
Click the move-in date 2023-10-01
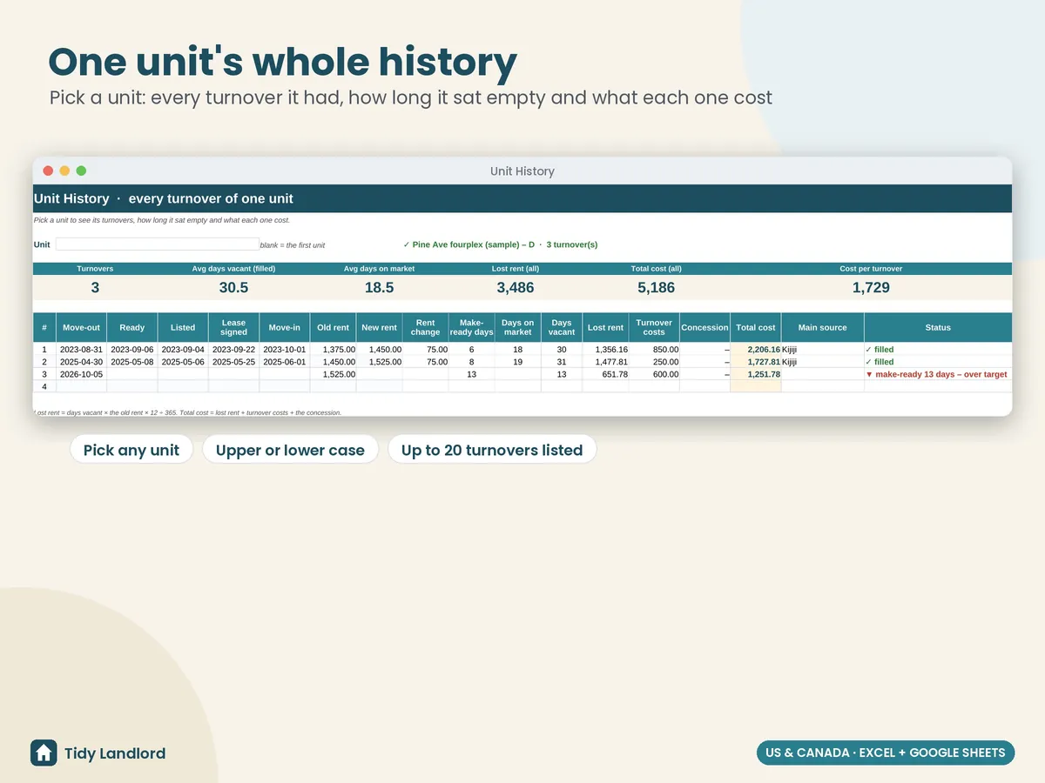pos(285,350)
